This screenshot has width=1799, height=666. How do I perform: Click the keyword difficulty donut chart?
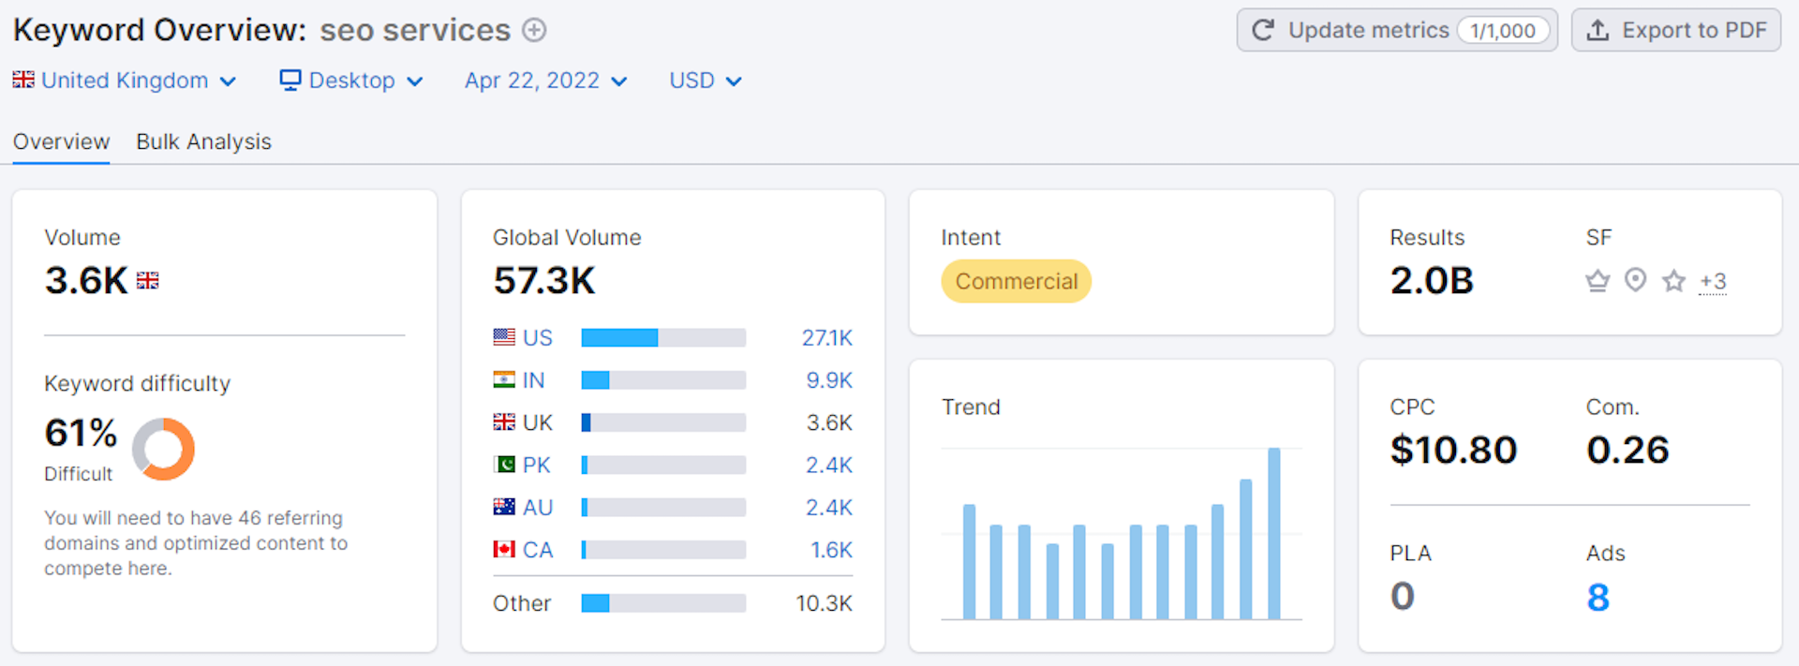pyautogui.click(x=163, y=450)
